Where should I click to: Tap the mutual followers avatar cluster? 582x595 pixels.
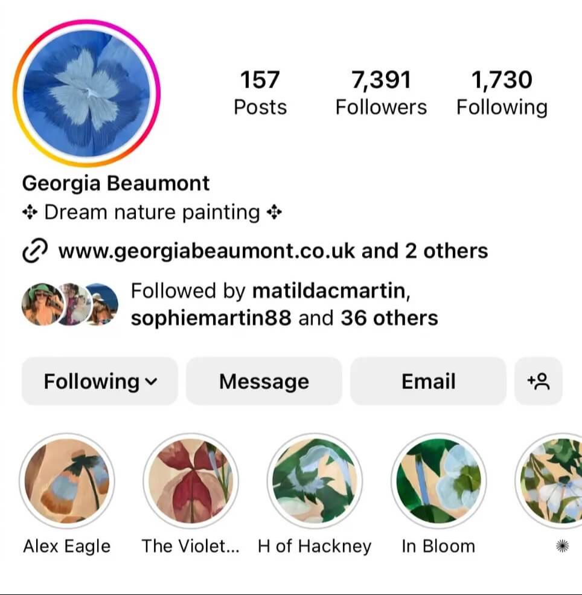70,304
